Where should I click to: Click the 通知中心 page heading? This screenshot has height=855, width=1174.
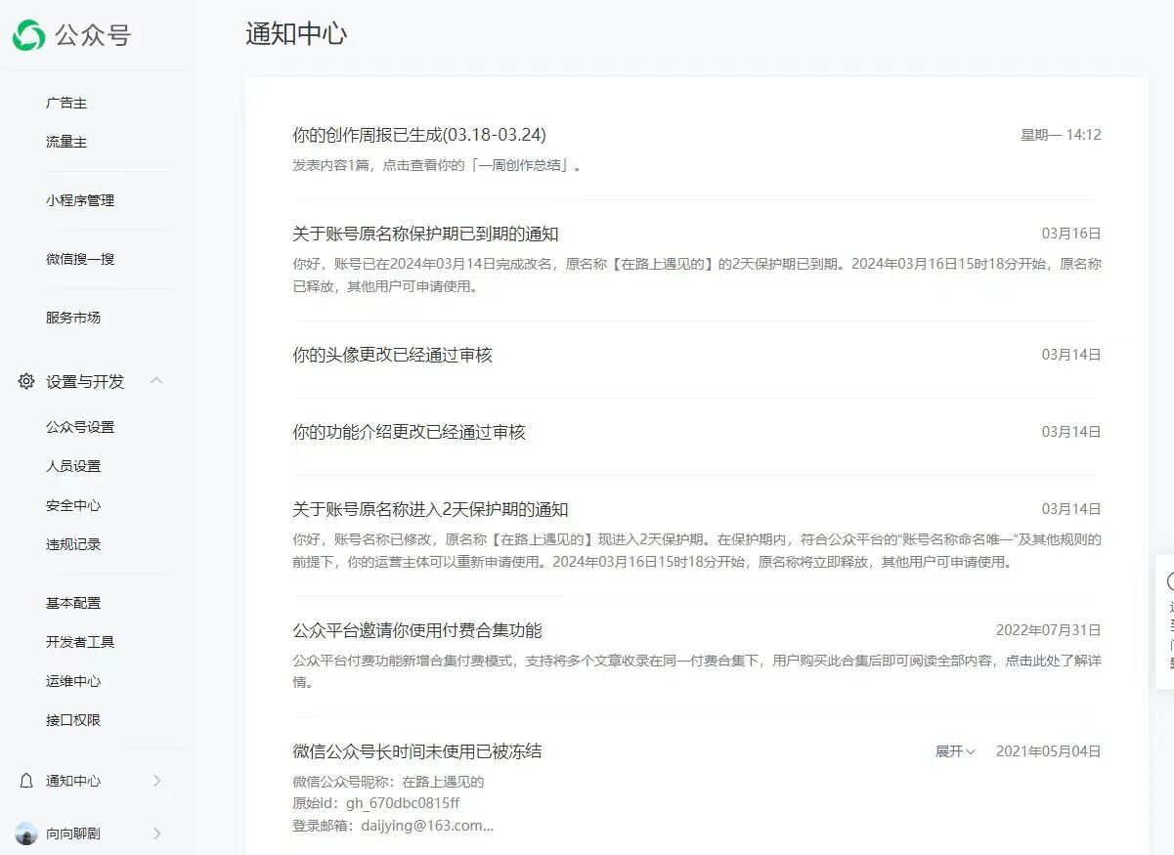(x=296, y=34)
